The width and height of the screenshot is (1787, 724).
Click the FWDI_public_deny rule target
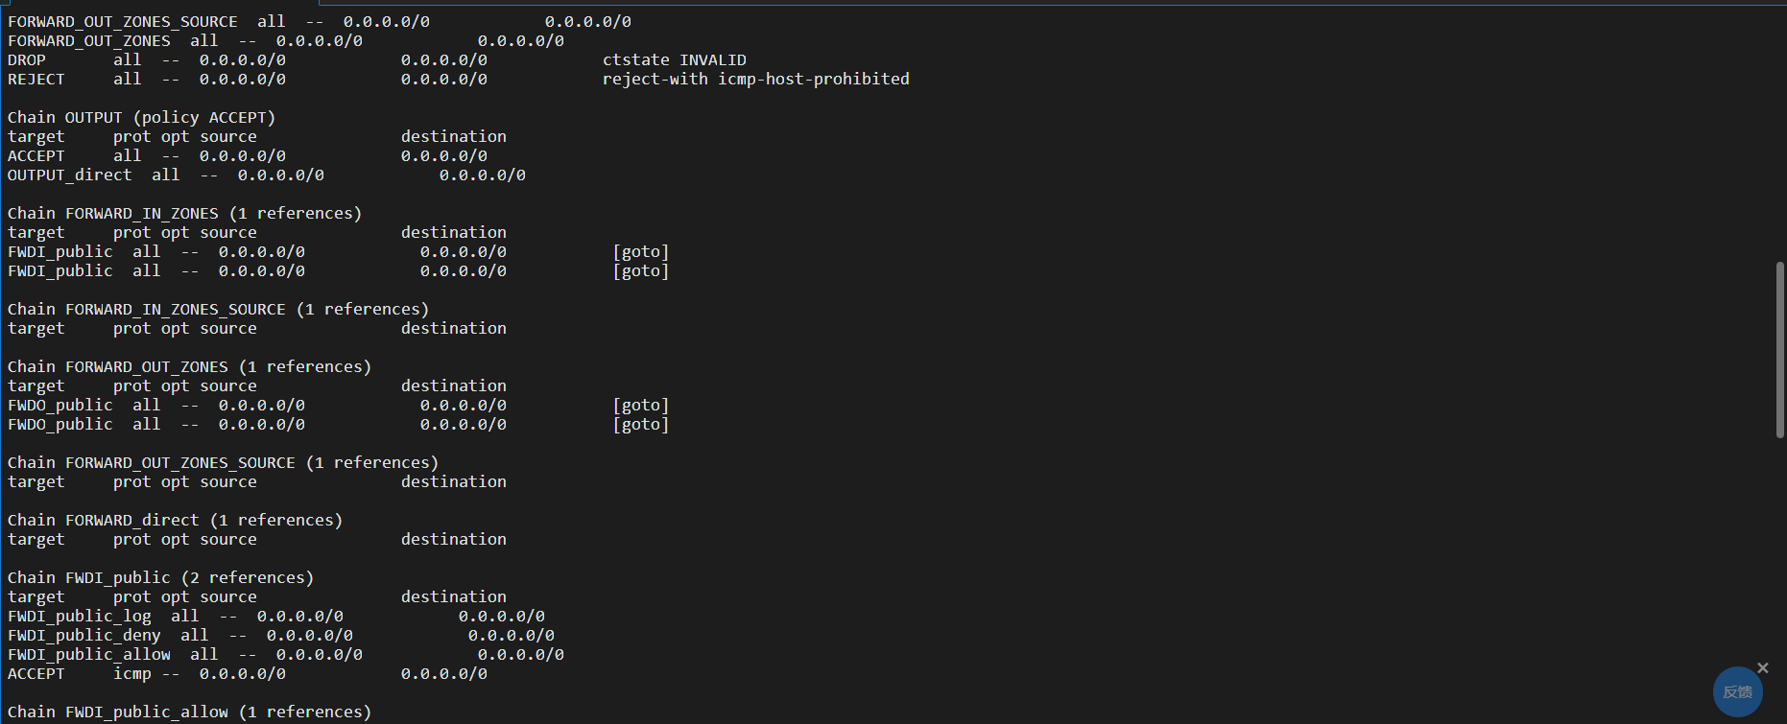(83, 635)
